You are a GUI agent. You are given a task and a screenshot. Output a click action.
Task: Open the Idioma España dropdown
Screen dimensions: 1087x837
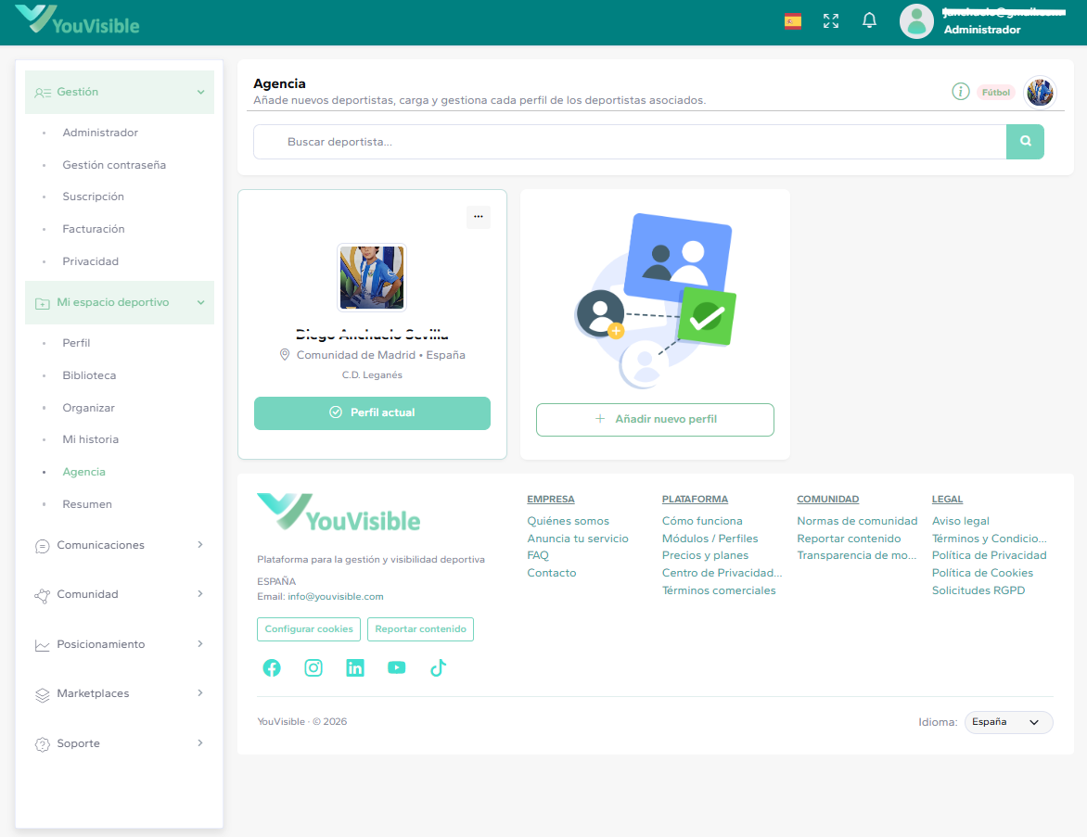pos(1008,722)
